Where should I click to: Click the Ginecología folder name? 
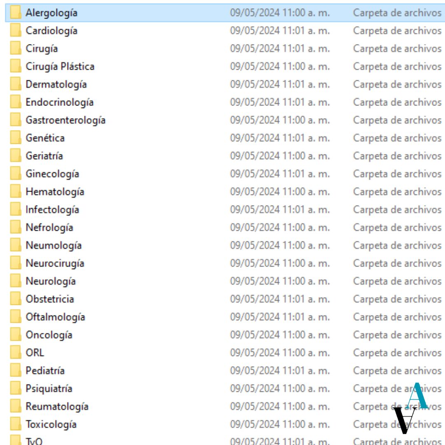(x=52, y=174)
